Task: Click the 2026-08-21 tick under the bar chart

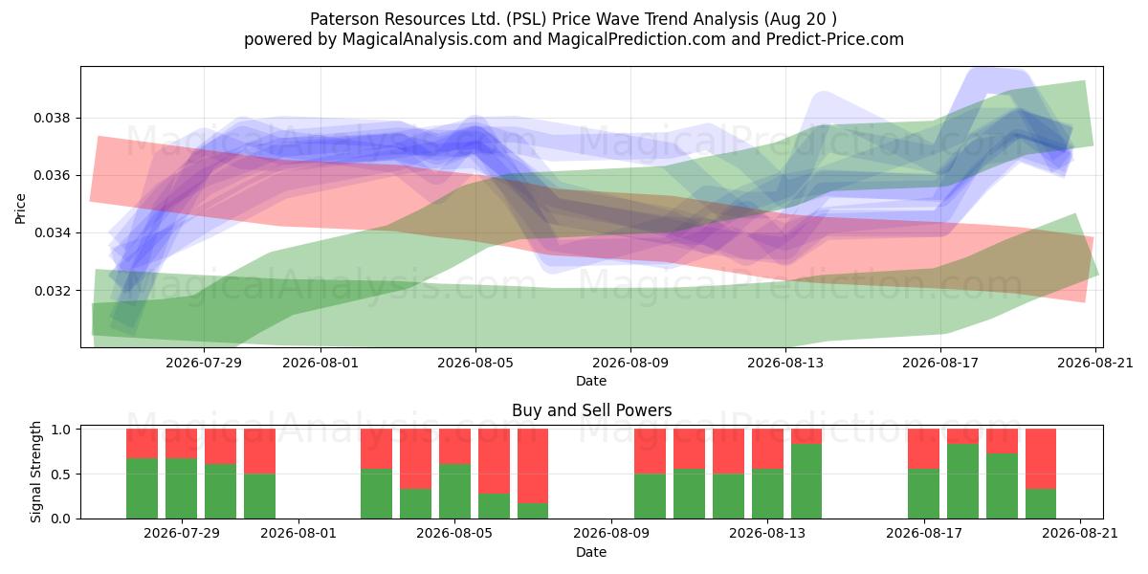Action: click(1080, 534)
